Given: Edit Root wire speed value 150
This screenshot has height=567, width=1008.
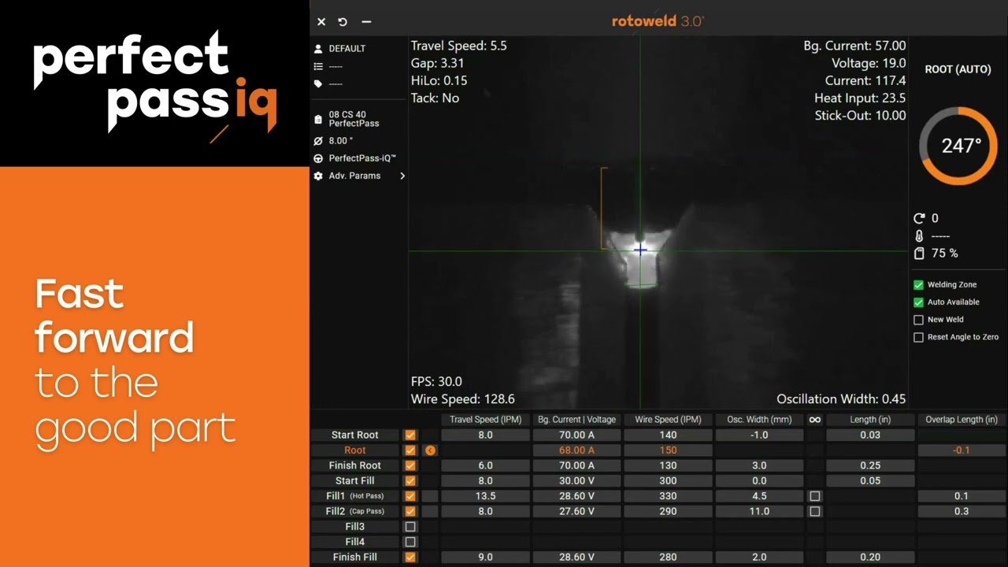Looking at the screenshot, I should (x=668, y=450).
